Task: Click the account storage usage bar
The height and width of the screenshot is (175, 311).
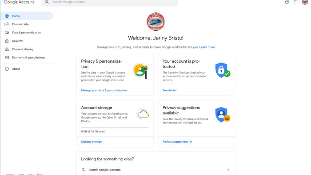Action: click(x=115, y=127)
